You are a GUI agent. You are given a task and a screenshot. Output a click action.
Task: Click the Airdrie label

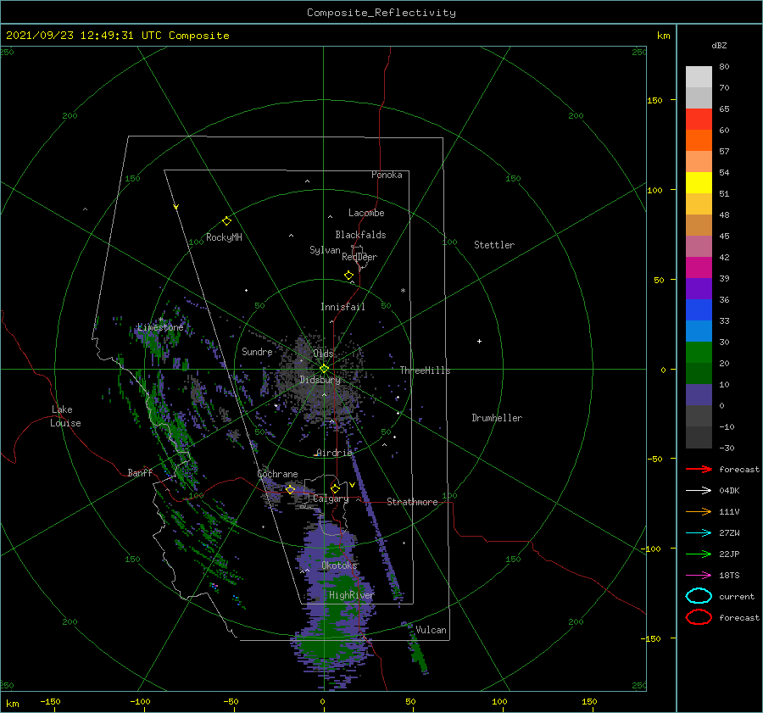[x=334, y=453]
